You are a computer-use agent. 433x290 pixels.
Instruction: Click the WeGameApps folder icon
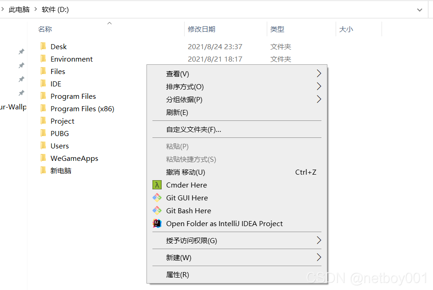(43, 158)
